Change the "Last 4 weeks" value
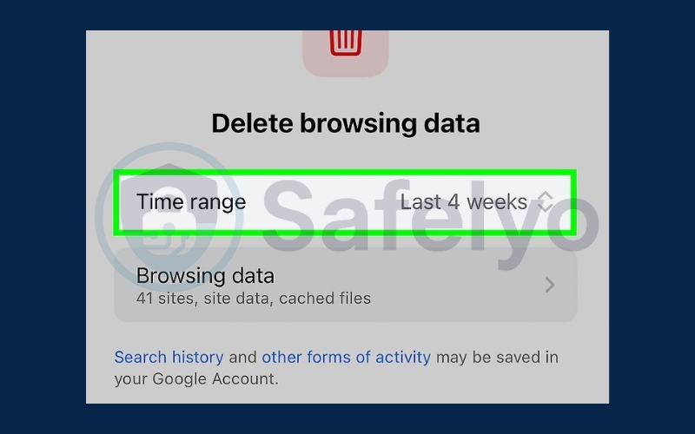 [x=463, y=202]
